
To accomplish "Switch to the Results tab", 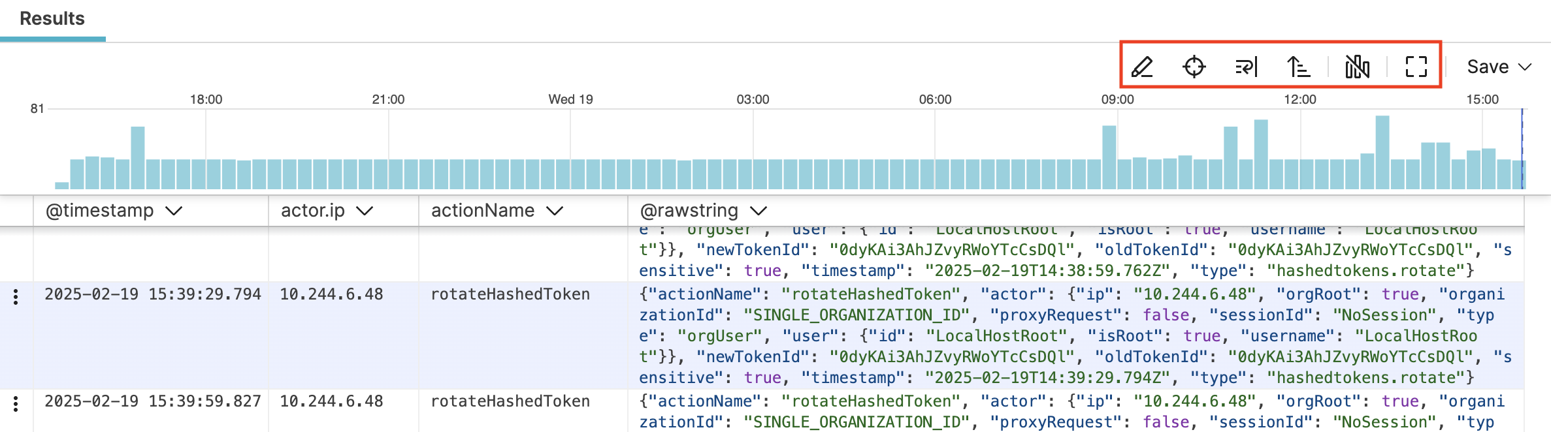I will tap(52, 18).
